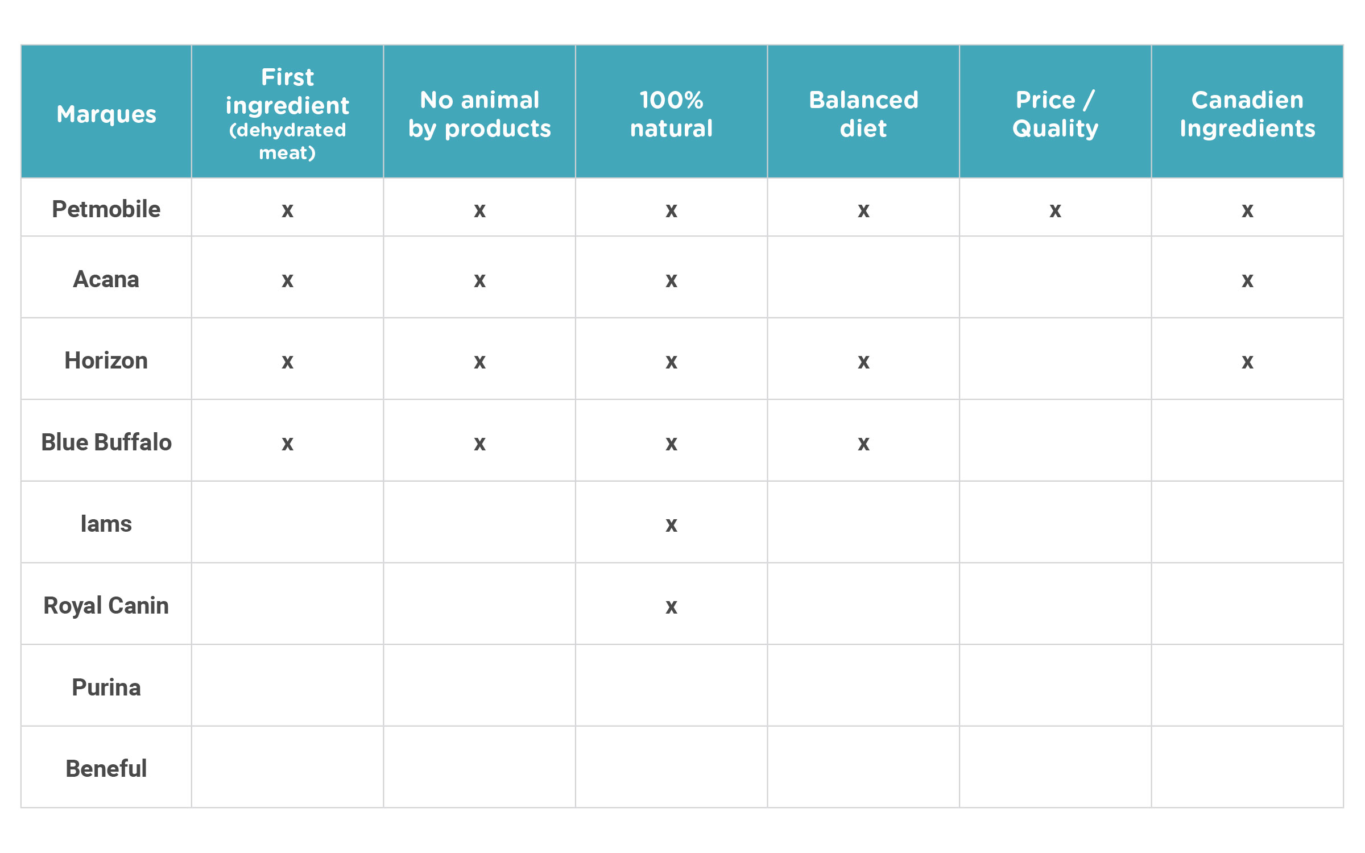Screen dimensions: 1365x853
Task: Click the Balanced diet header cell
Action: (x=863, y=114)
